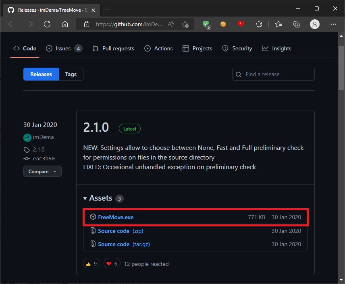Open the 2.1.0 release title
Viewport: 345px width, 284px height.
click(96, 127)
